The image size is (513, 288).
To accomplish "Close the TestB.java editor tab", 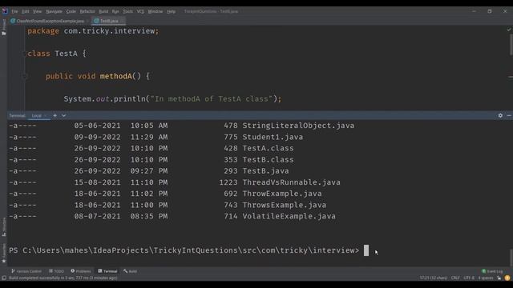I will pyautogui.click(x=122, y=21).
